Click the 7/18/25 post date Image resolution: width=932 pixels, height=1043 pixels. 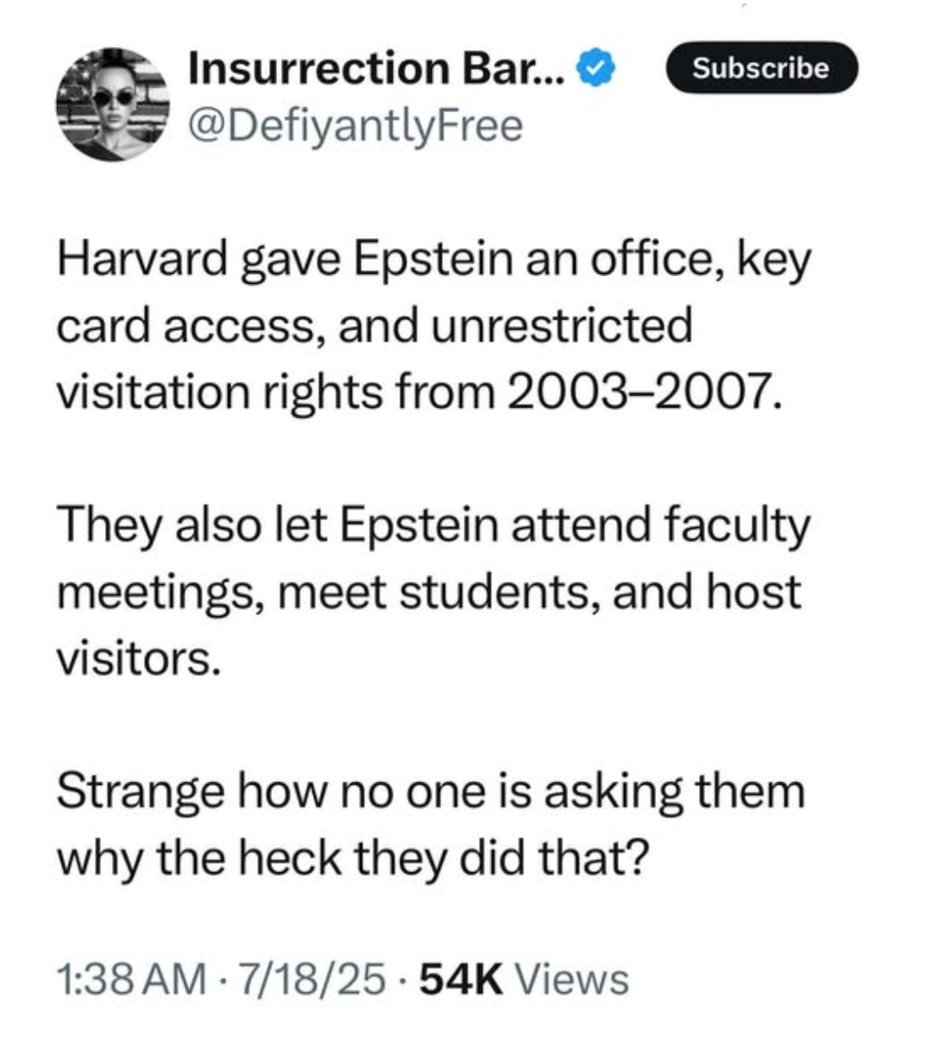[x=314, y=979]
